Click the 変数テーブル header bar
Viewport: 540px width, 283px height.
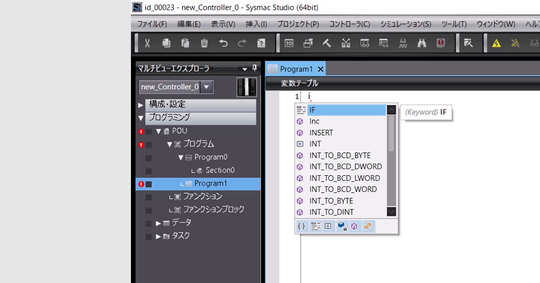(403, 83)
